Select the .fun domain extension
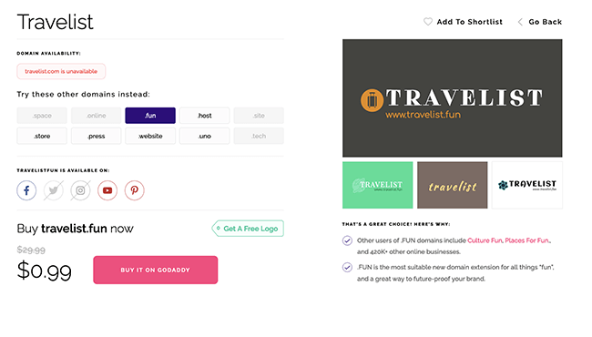592x337 pixels. [150, 116]
